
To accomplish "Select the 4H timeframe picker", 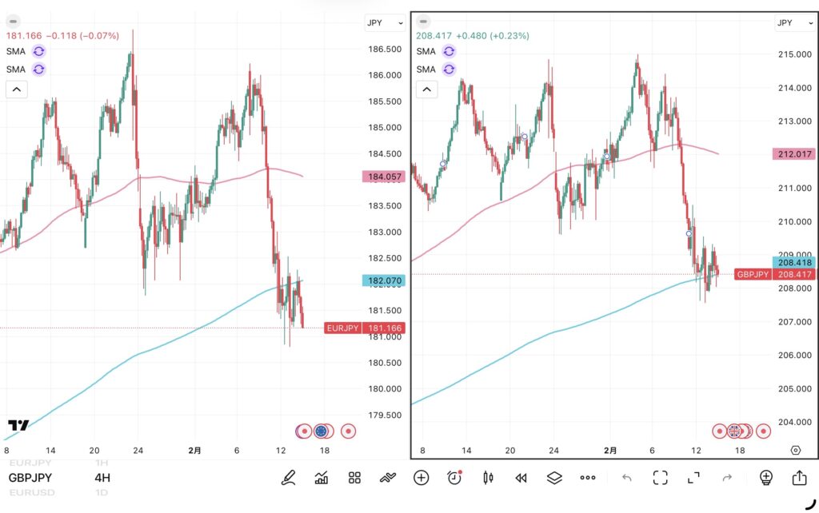I will pos(102,478).
